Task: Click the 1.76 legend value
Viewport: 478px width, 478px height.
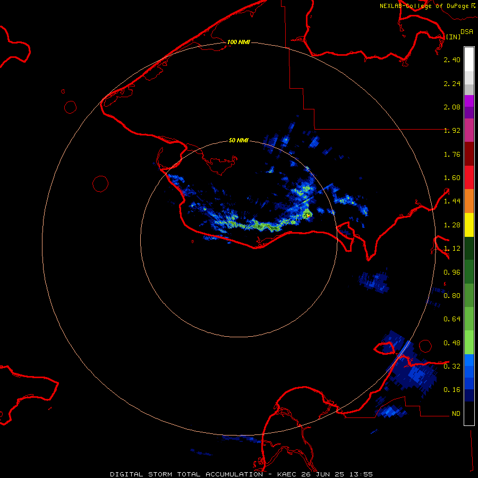Action: point(452,154)
